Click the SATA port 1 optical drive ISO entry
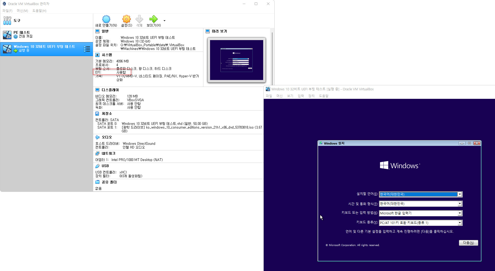The image size is (495, 271). [192, 129]
